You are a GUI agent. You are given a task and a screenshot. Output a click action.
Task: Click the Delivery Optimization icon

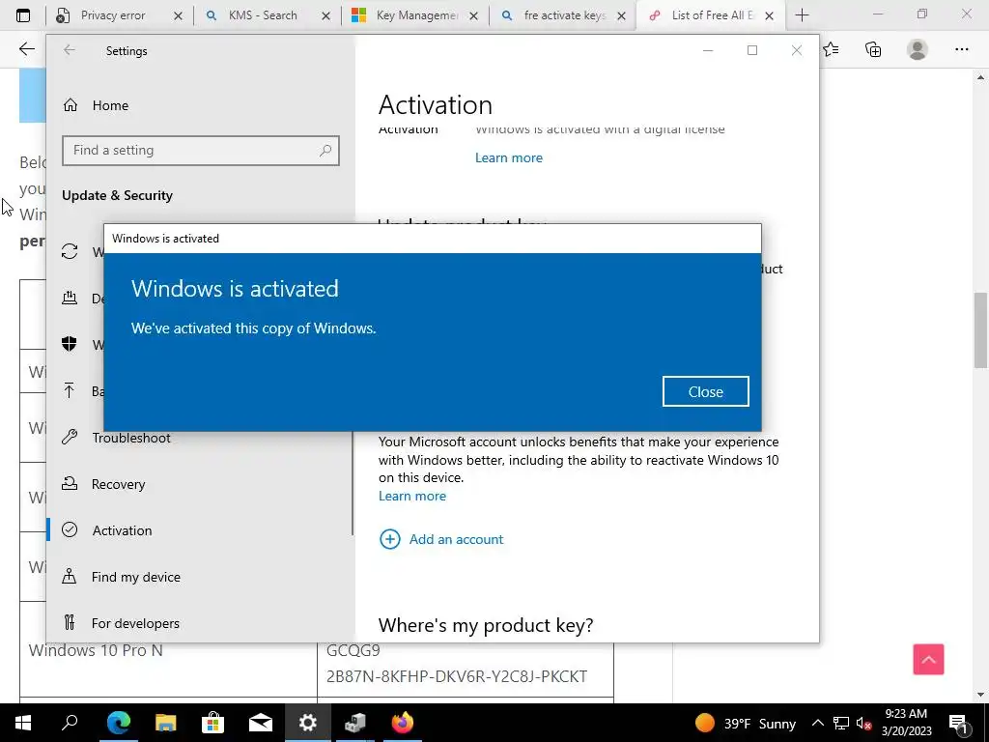(x=70, y=298)
